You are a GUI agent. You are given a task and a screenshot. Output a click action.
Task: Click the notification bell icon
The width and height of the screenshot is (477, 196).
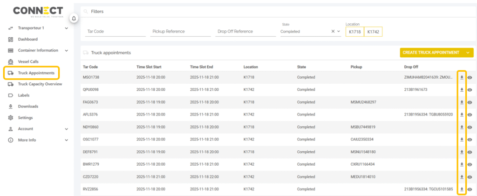(74, 18)
